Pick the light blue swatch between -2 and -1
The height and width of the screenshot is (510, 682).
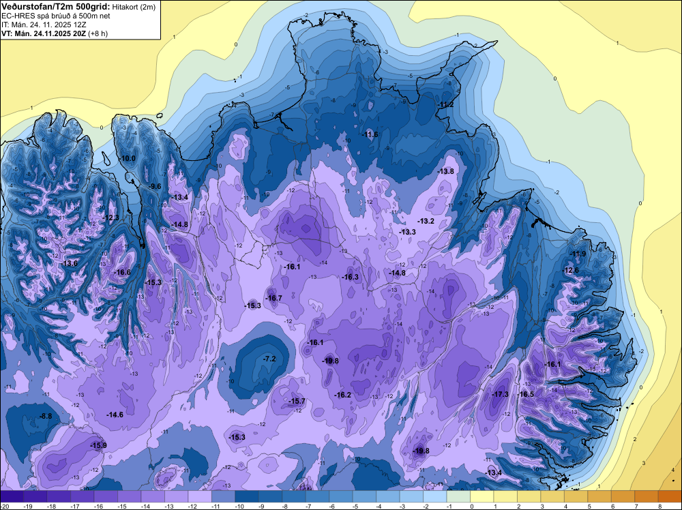click(x=435, y=496)
